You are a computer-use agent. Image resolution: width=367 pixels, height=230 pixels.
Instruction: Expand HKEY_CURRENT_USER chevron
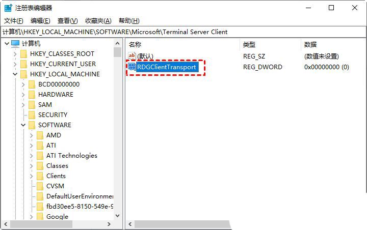click(15, 64)
